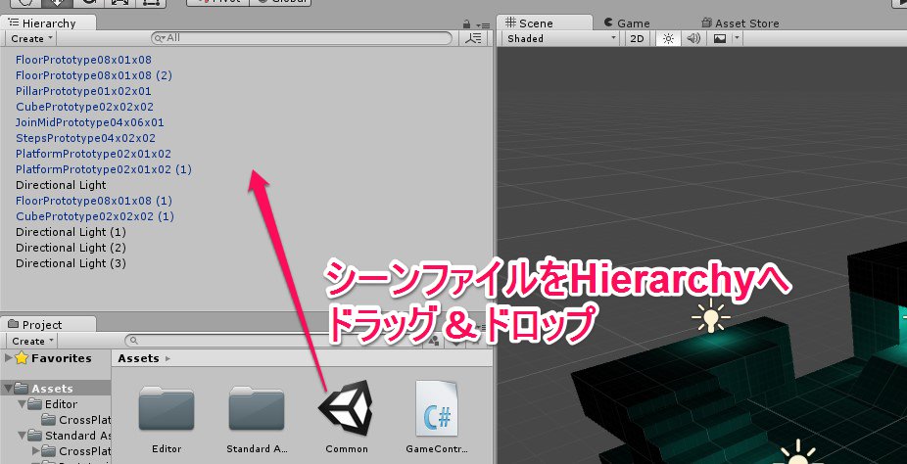The image size is (907, 464).
Task: Select StepsPrototype04x02x02 object
Action: coord(85,137)
